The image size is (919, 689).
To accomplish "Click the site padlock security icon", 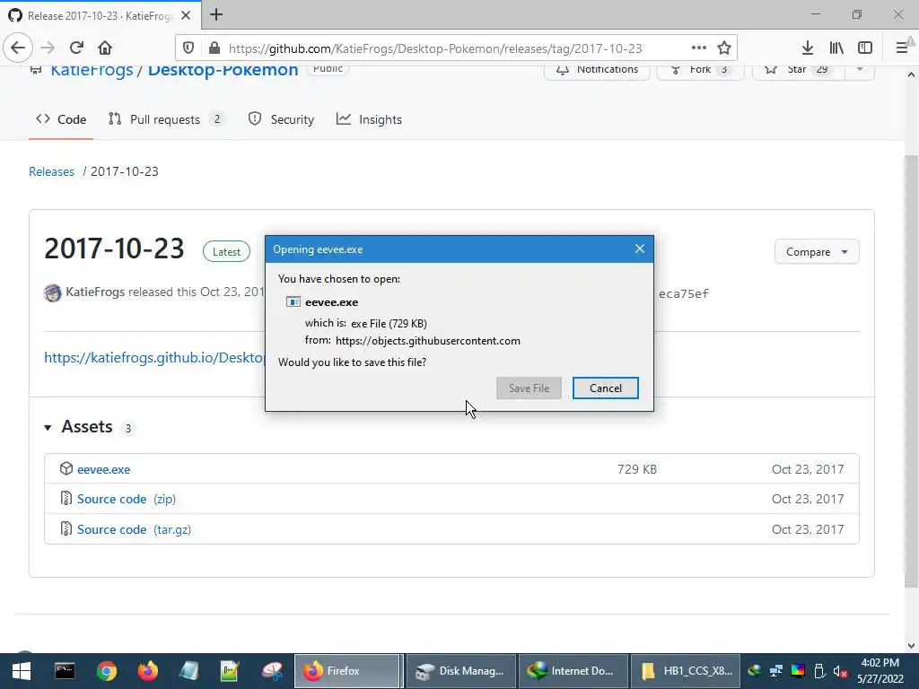I will 214,48.
